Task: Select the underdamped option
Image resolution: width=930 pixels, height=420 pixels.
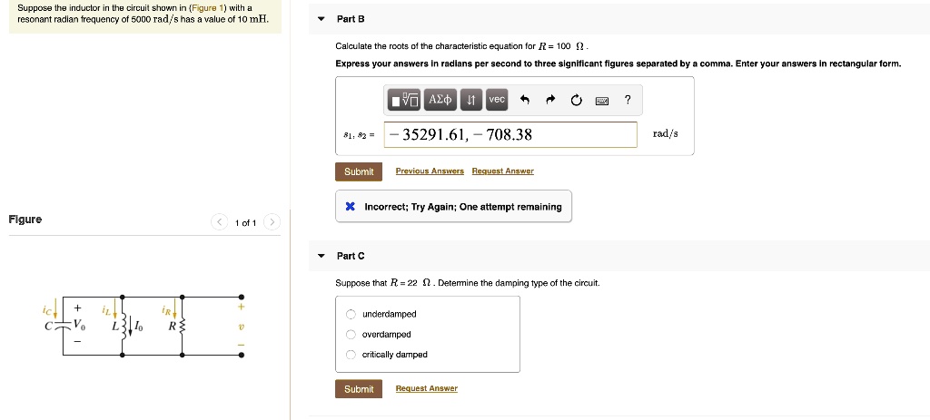Action: (351, 314)
